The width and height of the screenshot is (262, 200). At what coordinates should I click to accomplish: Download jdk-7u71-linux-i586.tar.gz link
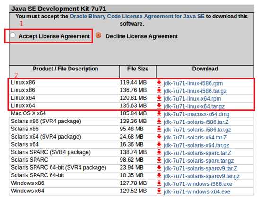(195, 91)
